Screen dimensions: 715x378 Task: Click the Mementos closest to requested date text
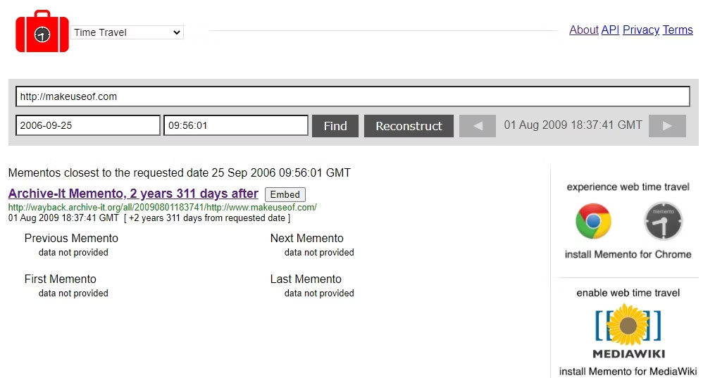coord(180,173)
